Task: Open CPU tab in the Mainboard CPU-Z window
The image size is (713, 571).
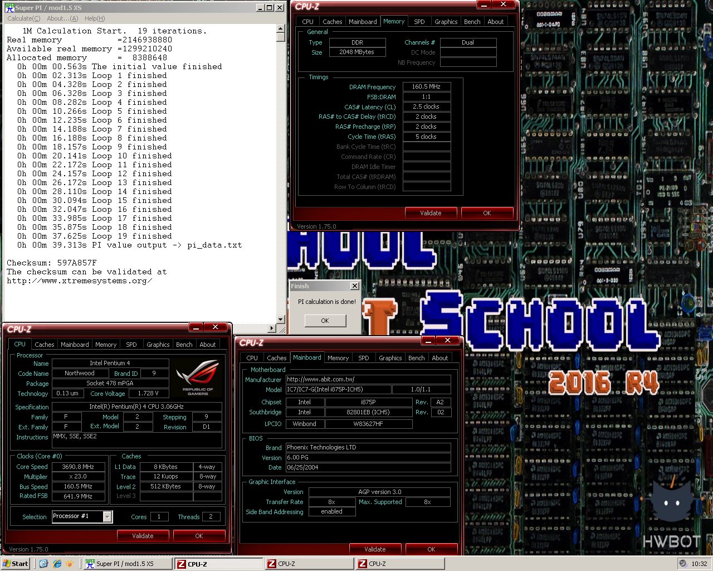Action: [x=252, y=358]
